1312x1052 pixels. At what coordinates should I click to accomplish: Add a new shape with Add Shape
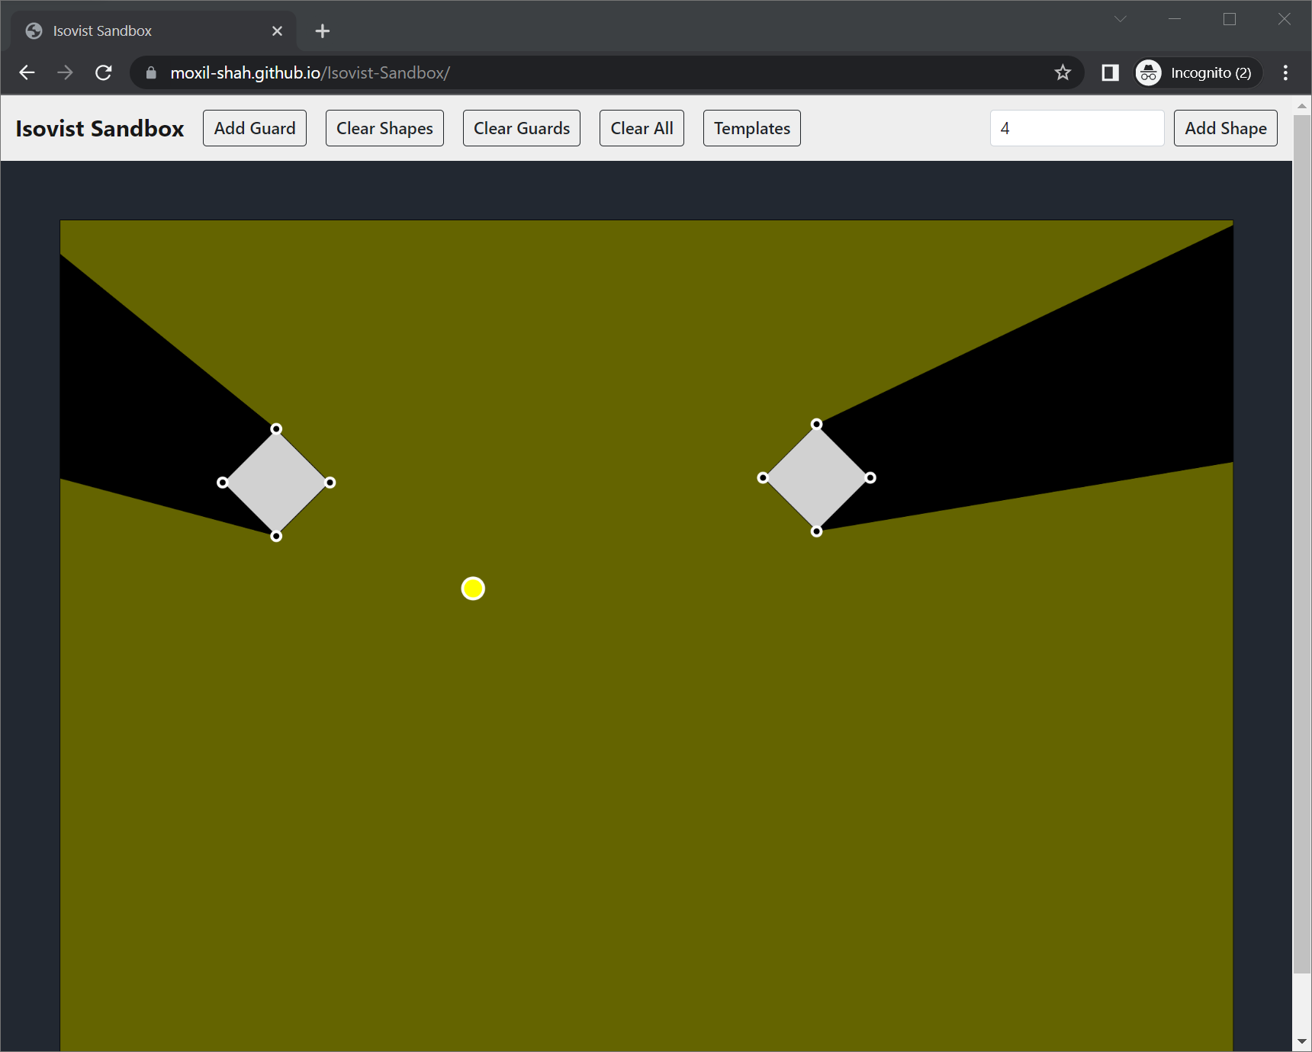tap(1226, 128)
